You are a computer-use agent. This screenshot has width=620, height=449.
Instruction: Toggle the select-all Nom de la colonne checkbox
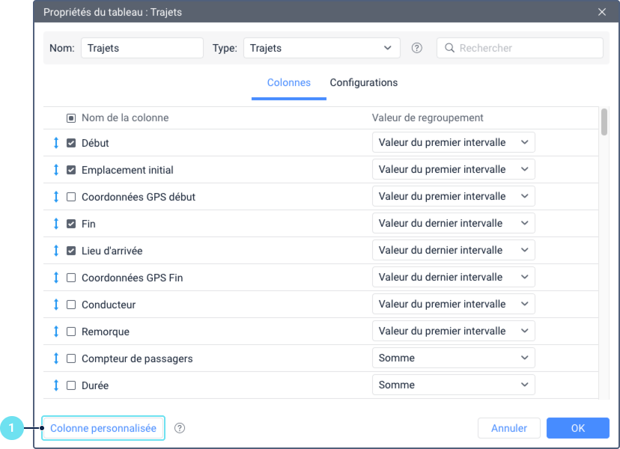(71, 118)
